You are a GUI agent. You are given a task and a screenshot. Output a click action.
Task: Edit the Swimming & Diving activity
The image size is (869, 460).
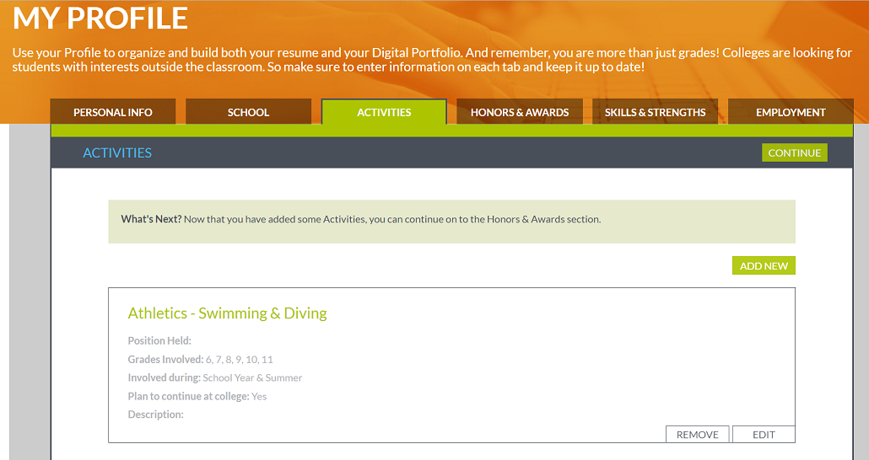point(764,435)
